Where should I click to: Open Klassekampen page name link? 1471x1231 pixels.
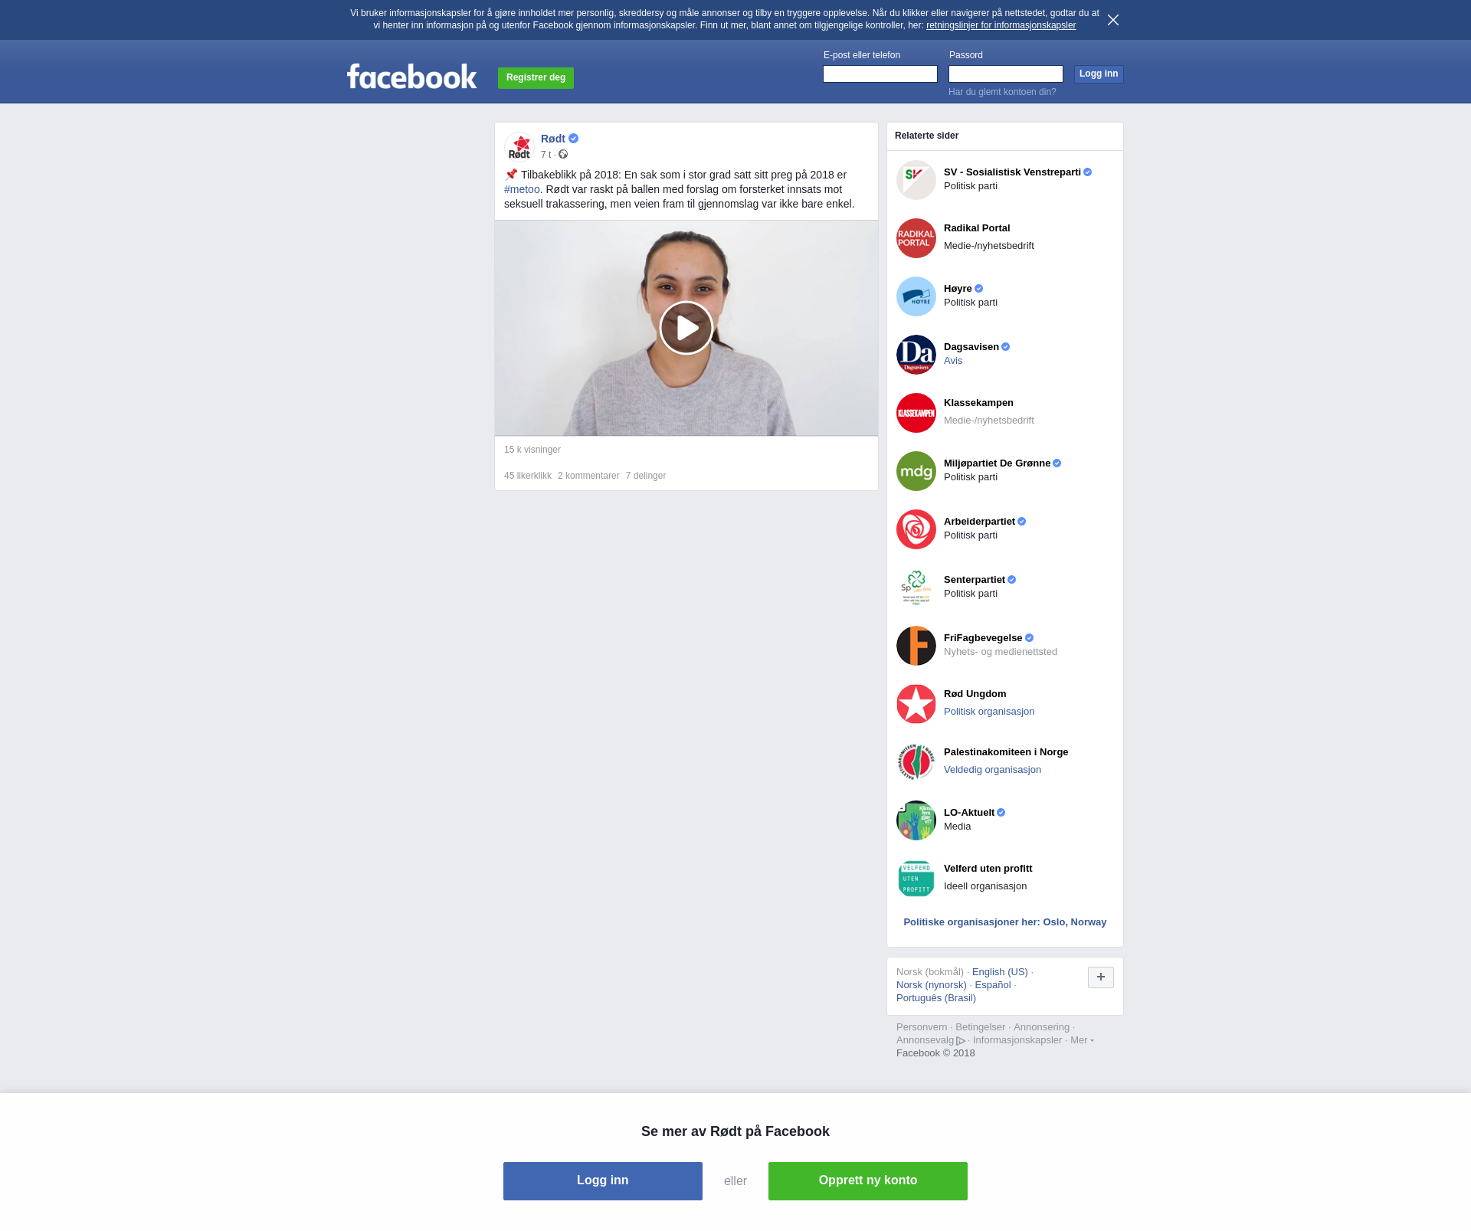[978, 403]
